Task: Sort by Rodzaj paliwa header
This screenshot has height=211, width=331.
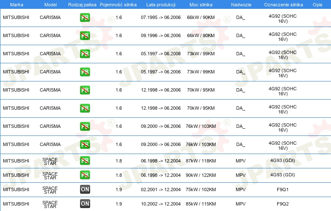Action: [82, 5]
